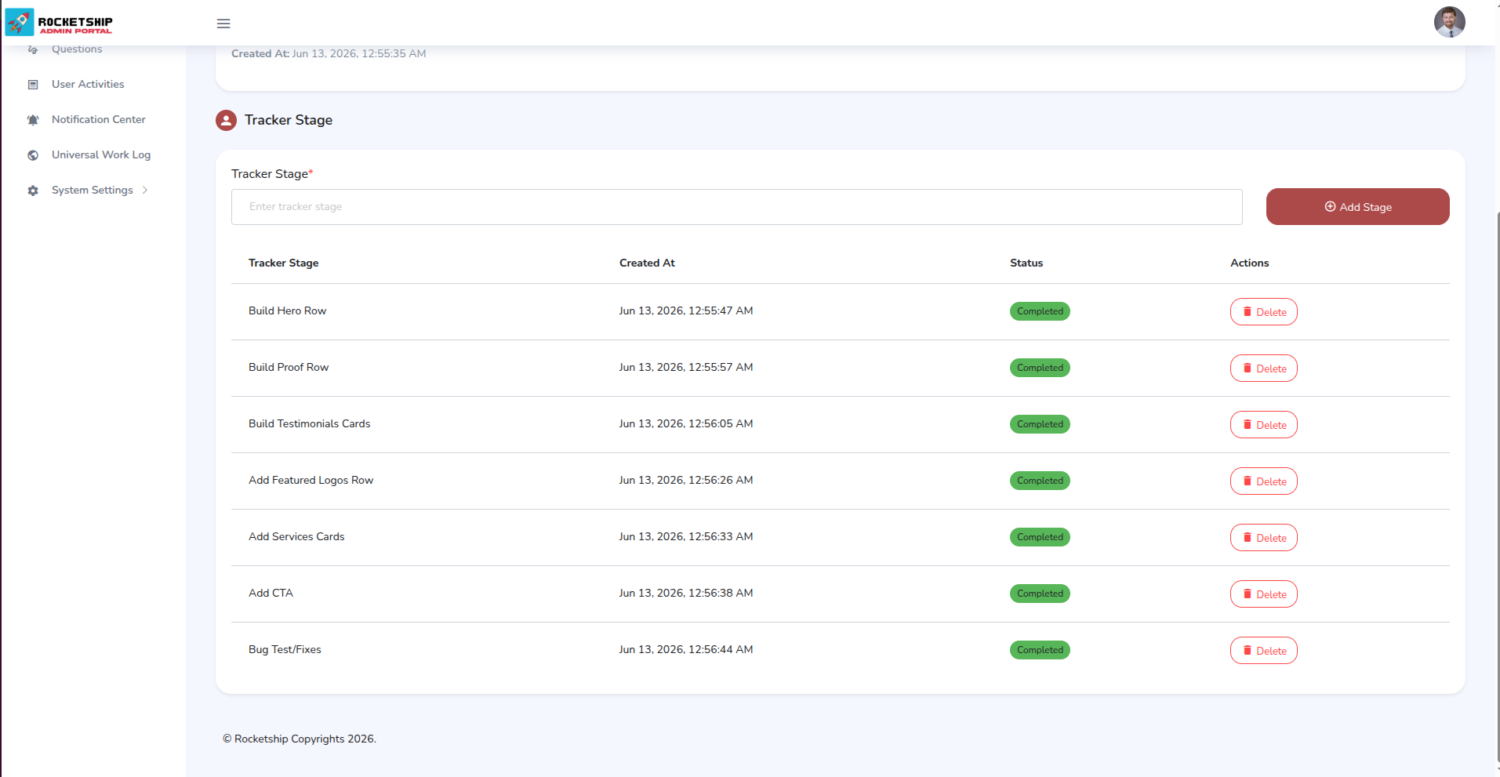Click trash icon in Bug Test/Fixes row
1500x777 pixels.
(x=1248, y=650)
